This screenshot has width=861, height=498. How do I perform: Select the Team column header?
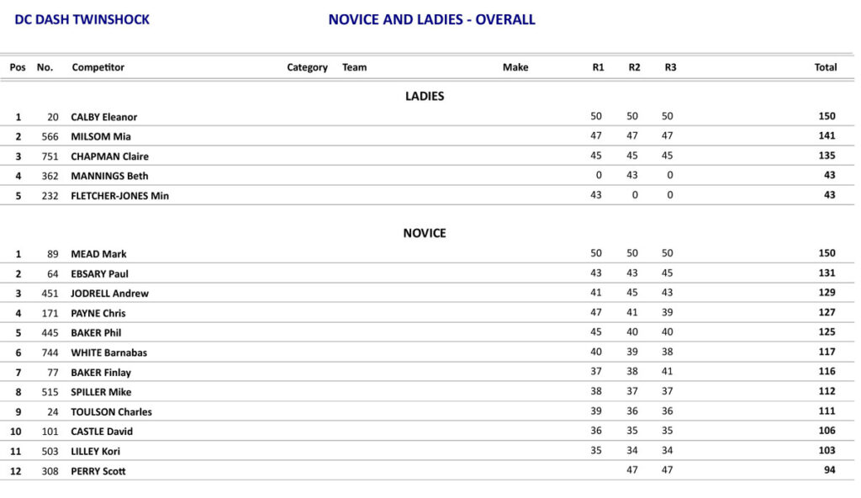354,67
